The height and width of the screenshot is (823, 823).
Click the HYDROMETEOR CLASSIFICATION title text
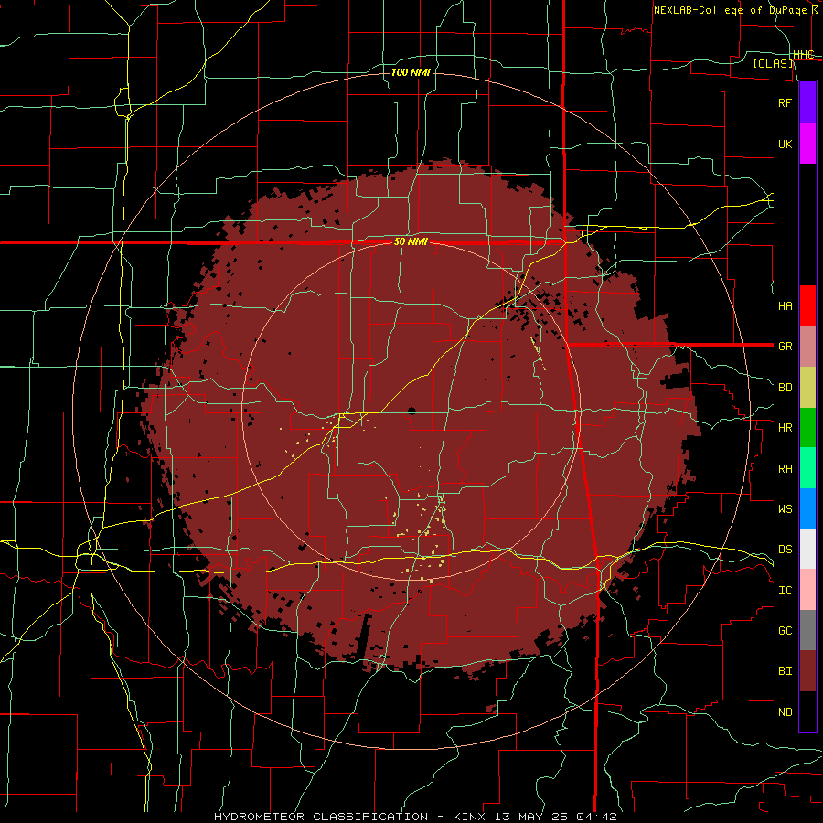[321, 817]
